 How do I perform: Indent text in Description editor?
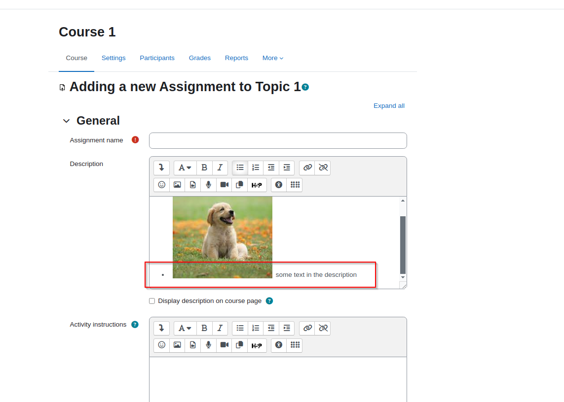pyautogui.click(x=287, y=168)
